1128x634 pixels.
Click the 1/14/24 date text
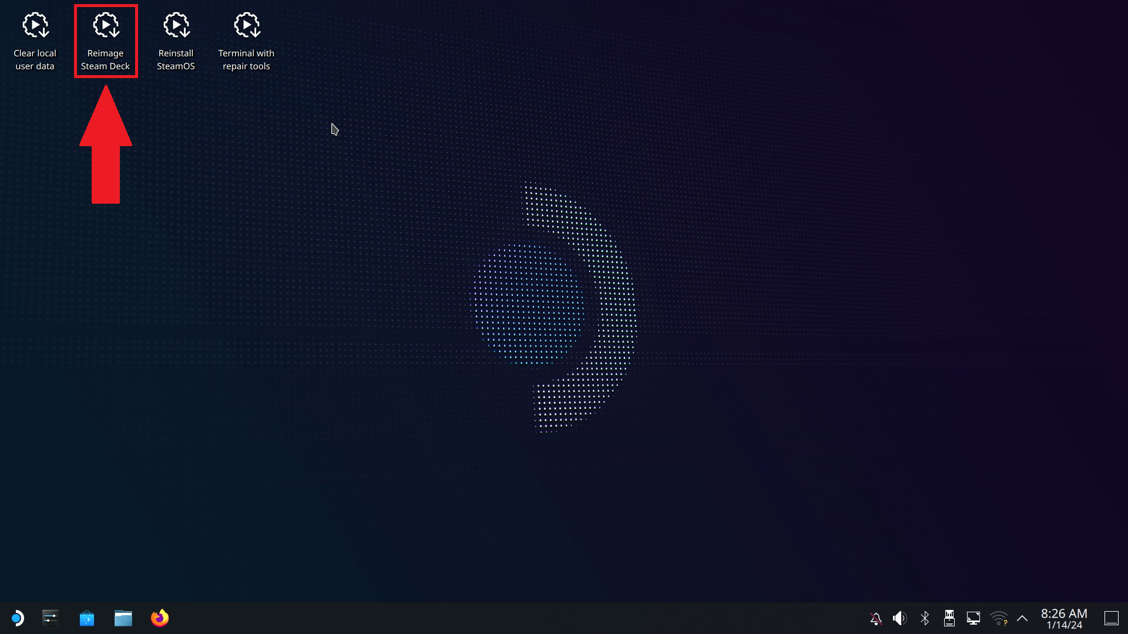tap(1064, 626)
